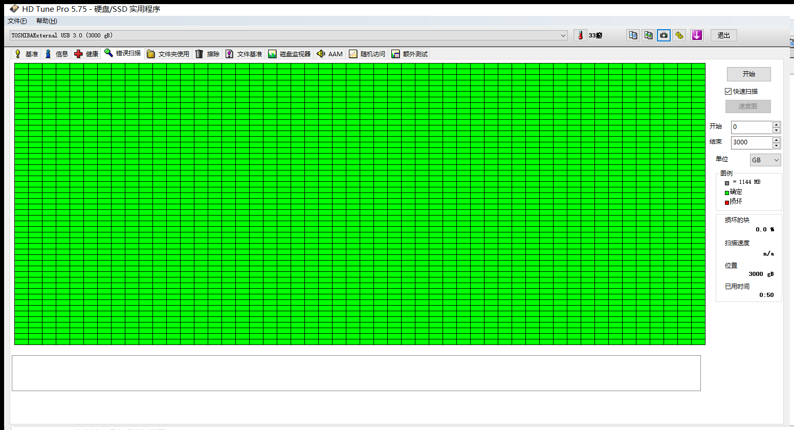Viewport: 794px width, 430px height.
Task: Toggle the 快速扫描 quick scan checkbox
Action: click(728, 92)
